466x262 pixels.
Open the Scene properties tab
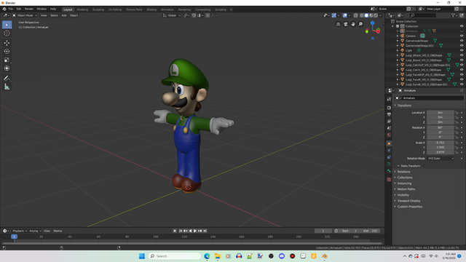(x=389, y=128)
